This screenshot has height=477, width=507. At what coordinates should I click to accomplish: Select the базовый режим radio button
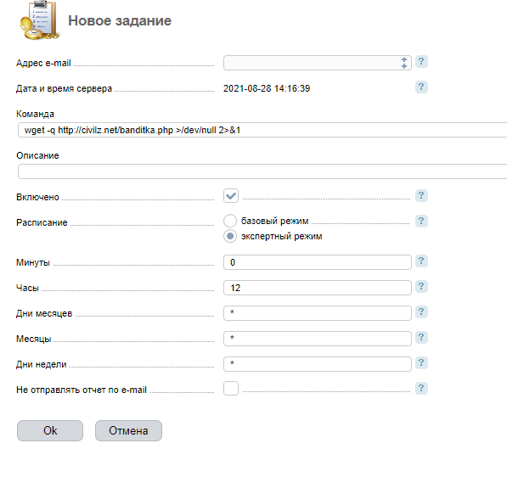coord(230,221)
